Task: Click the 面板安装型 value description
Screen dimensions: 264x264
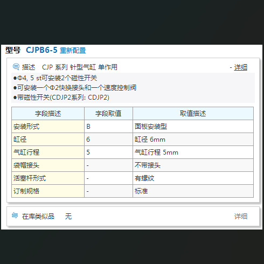Action: coord(151,127)
